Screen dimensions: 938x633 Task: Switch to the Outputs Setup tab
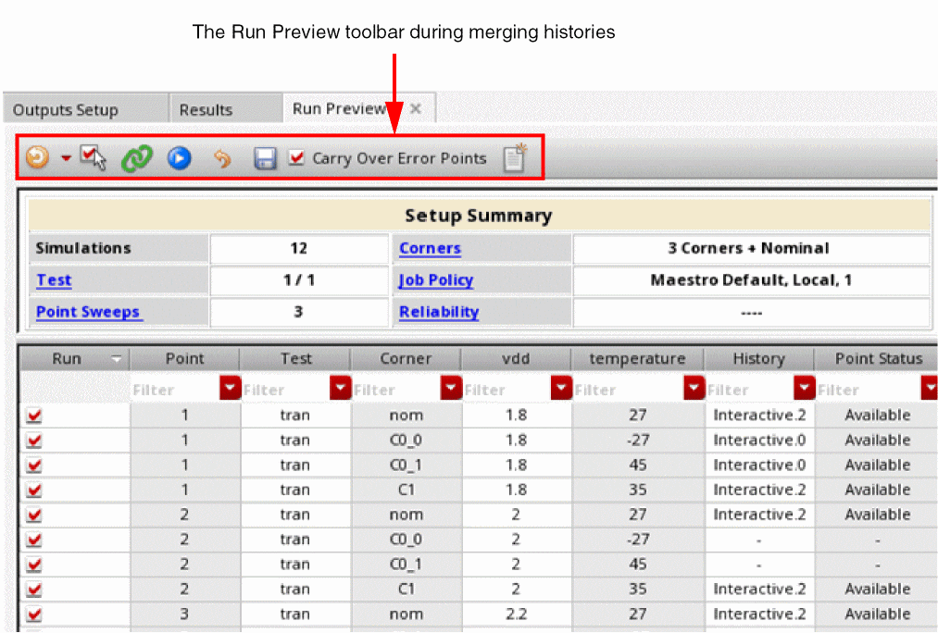pyautogui.click(x=66, y=110)
